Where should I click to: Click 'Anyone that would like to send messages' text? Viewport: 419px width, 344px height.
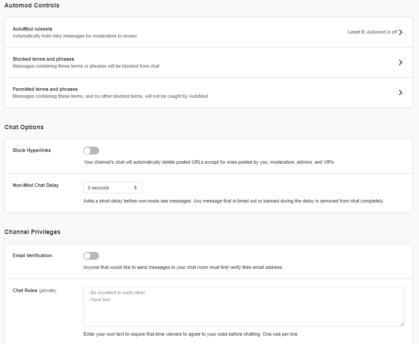183,267
